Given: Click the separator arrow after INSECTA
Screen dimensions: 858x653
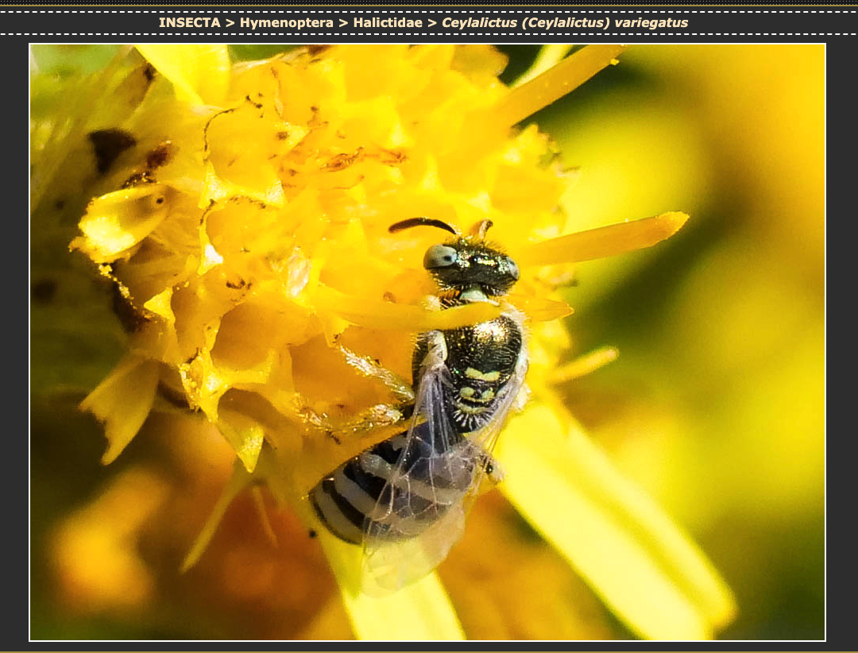Looking at the screenshot, I should (230, 22).
